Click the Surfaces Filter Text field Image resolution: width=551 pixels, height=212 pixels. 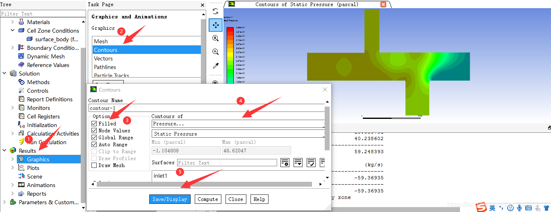click(x=227, y=163)
